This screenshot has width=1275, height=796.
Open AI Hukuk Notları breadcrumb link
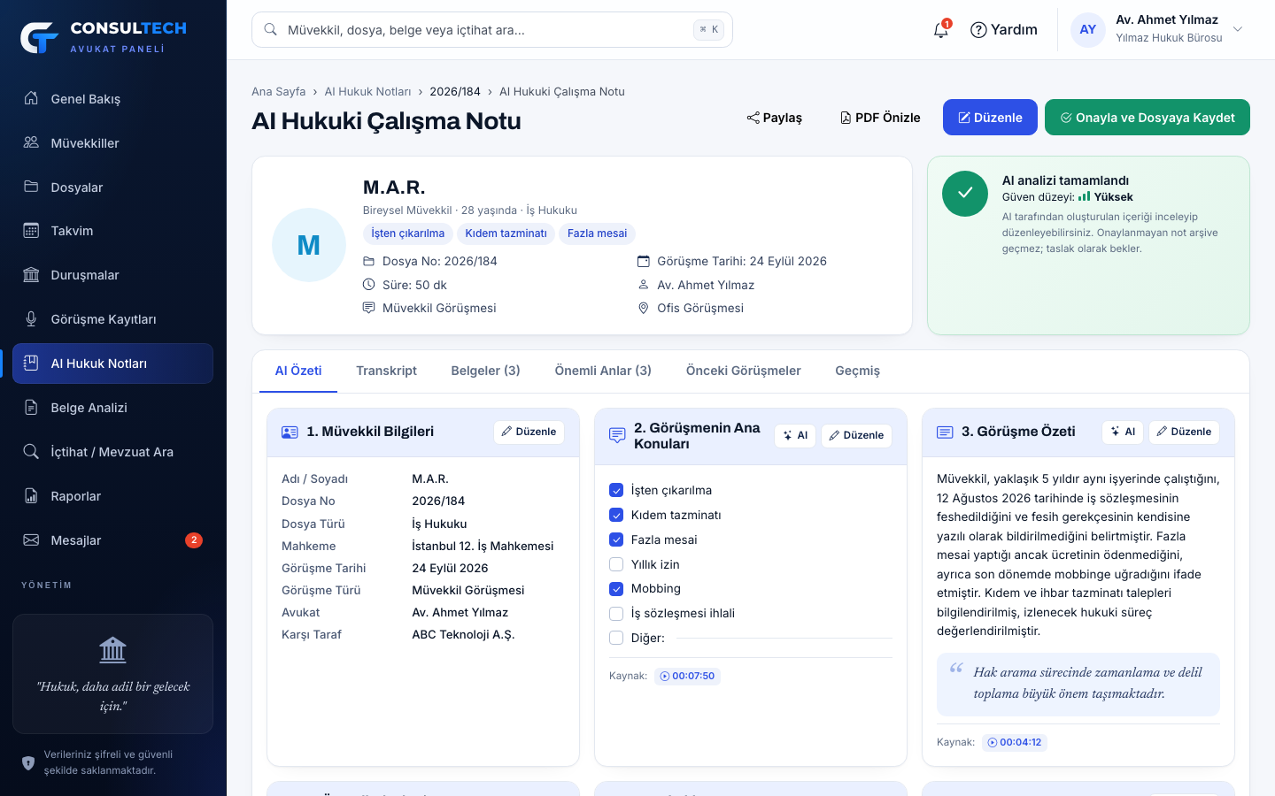tap(367, 92)
